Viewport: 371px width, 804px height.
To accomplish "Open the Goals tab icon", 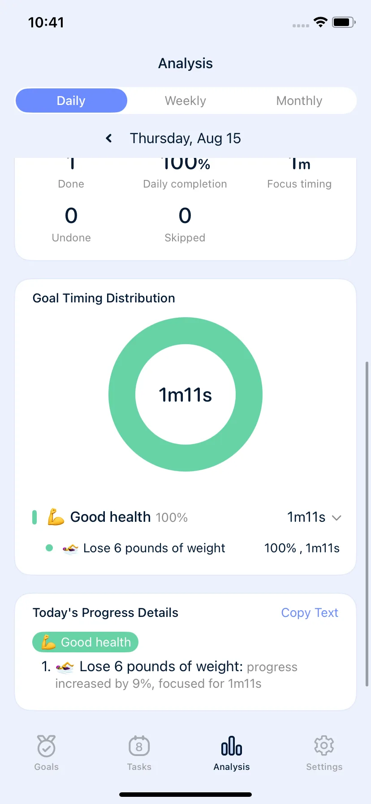I will (x=47, y=746).
